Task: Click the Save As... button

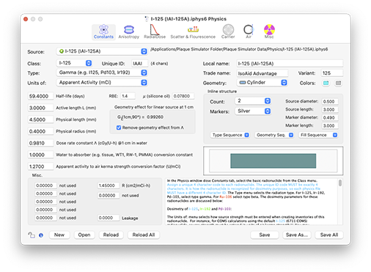Action: [297, 235]
